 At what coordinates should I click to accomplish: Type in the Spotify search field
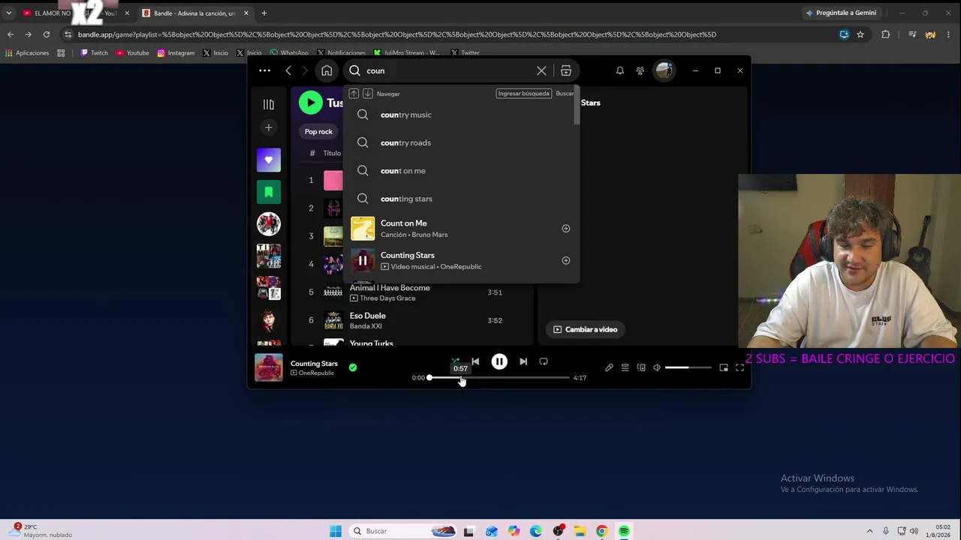tap(447, 70)
